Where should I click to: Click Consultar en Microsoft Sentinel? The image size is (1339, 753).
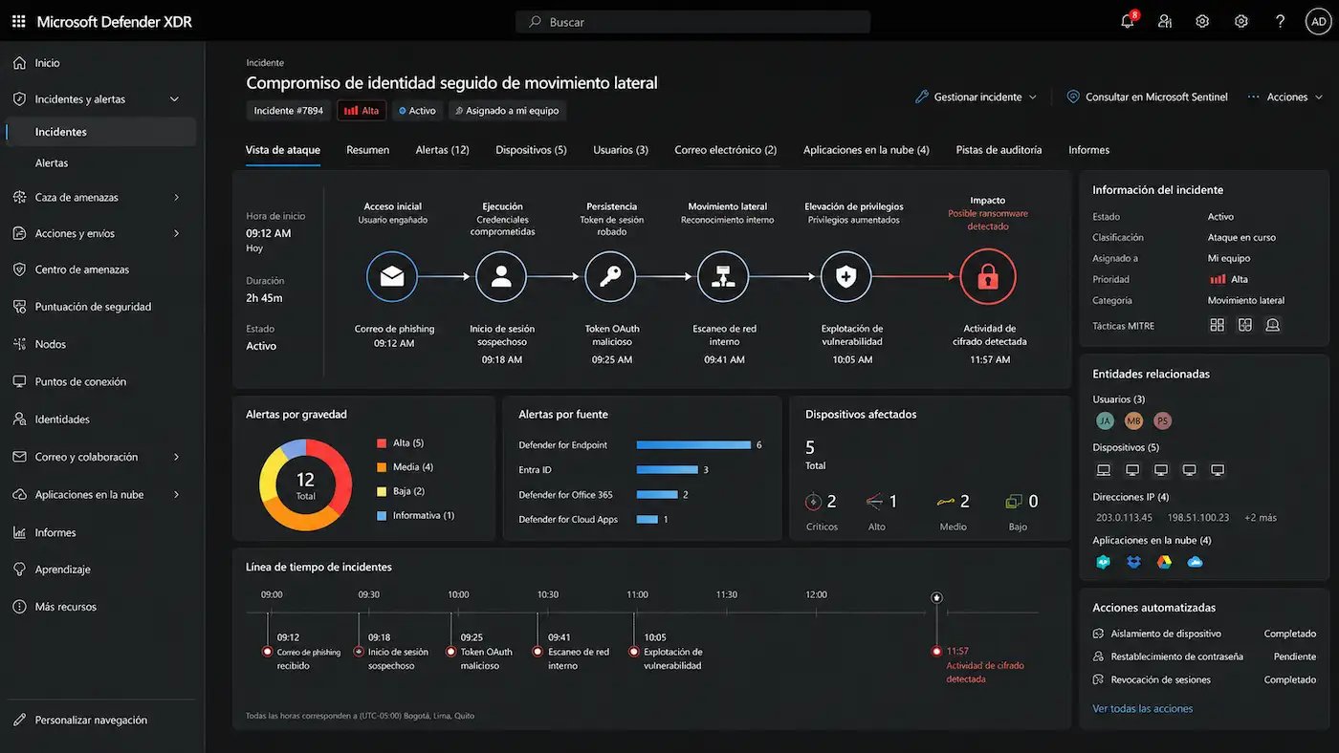pos(1147,97)
